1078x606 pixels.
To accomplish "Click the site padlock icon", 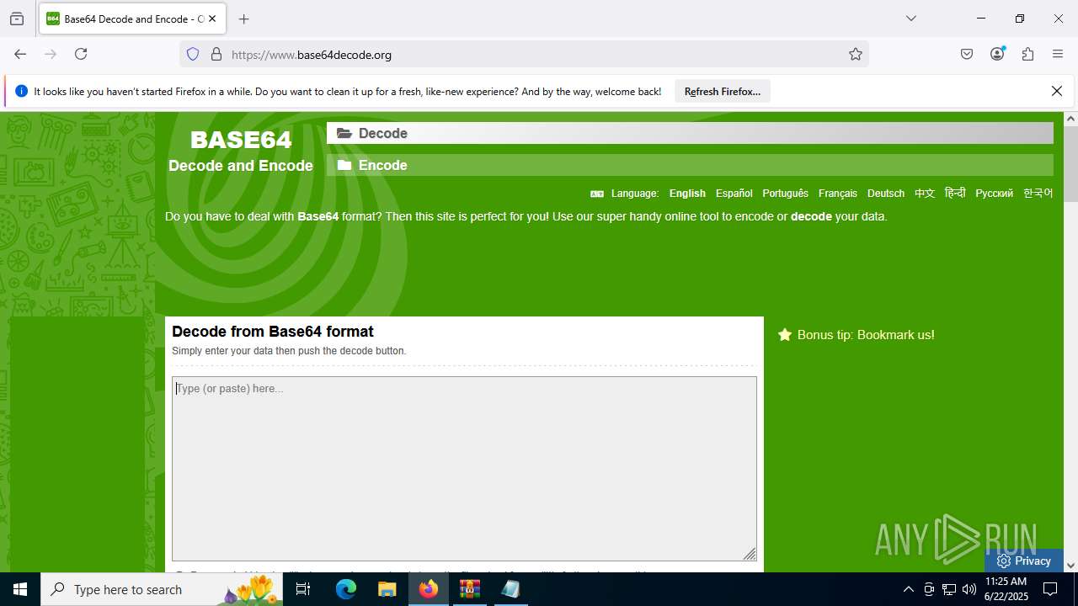I will 216,55.
